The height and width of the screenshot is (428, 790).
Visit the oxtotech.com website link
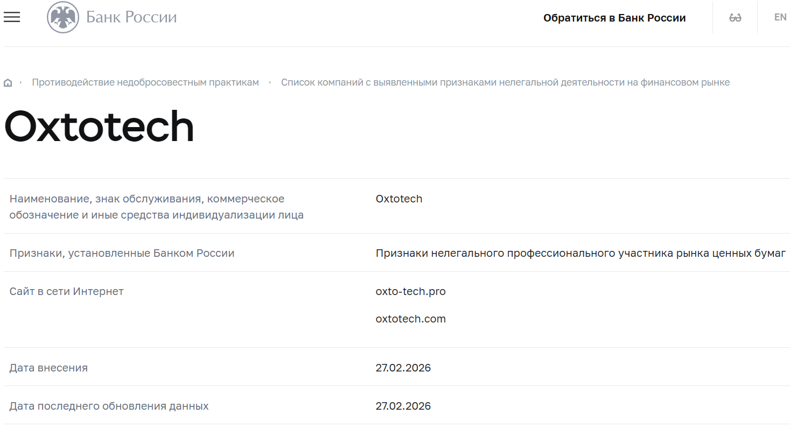(x=411, y=319)
